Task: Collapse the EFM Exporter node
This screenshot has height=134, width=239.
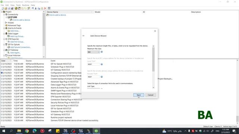Action: pyautogui.click(x=4, y=39)
